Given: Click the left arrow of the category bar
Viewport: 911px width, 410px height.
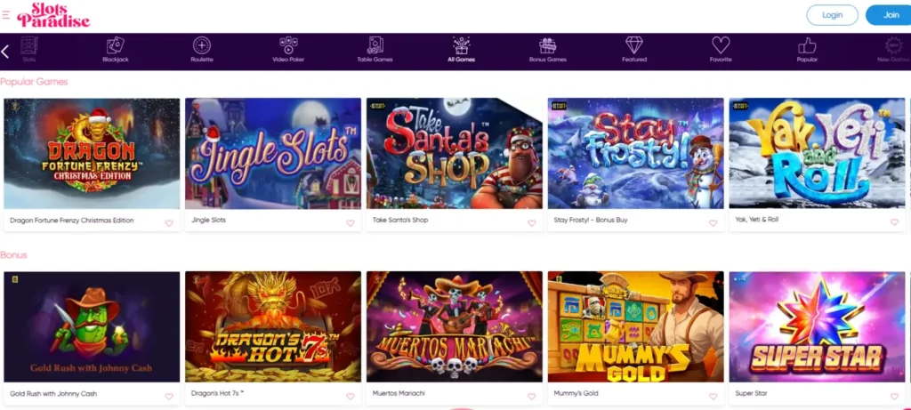Looking at the screenshot, I should click(4, 52).
